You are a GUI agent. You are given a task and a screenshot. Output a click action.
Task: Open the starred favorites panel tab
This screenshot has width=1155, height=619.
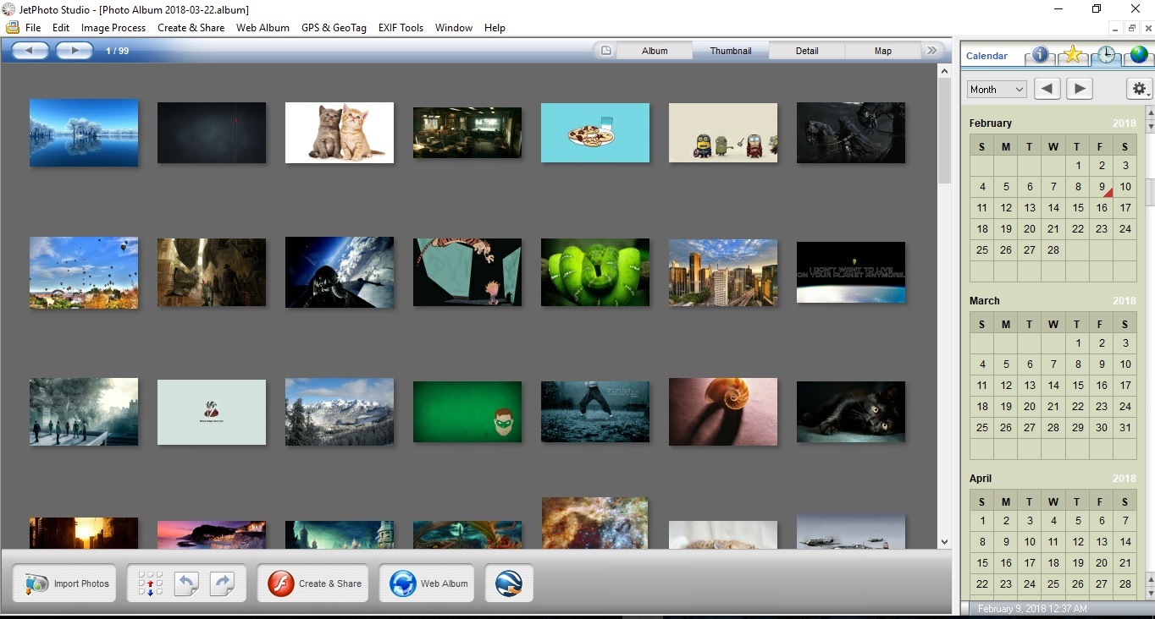[1073, 55]
